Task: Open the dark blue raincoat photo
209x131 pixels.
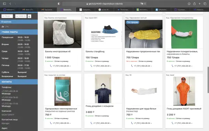Action: [x=103, y=89]
